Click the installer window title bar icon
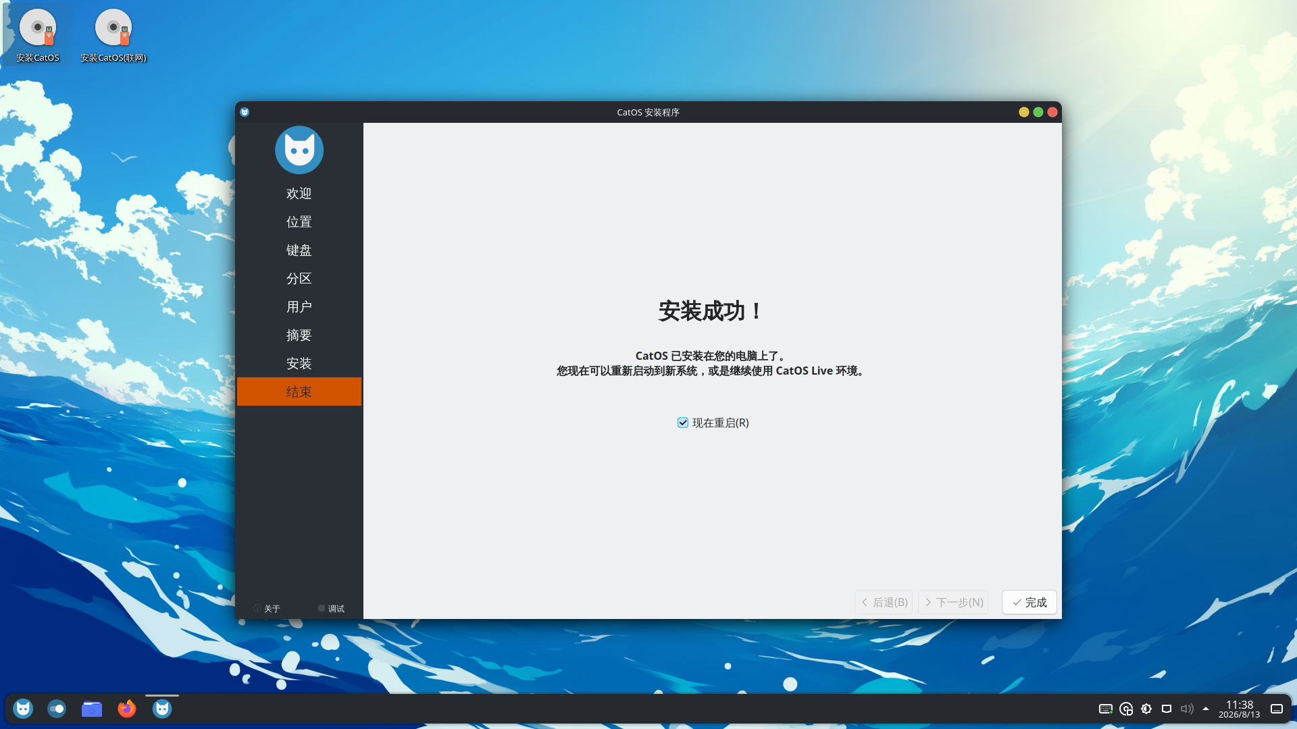Screen dimensions: 1297x729 click(245, 112)
